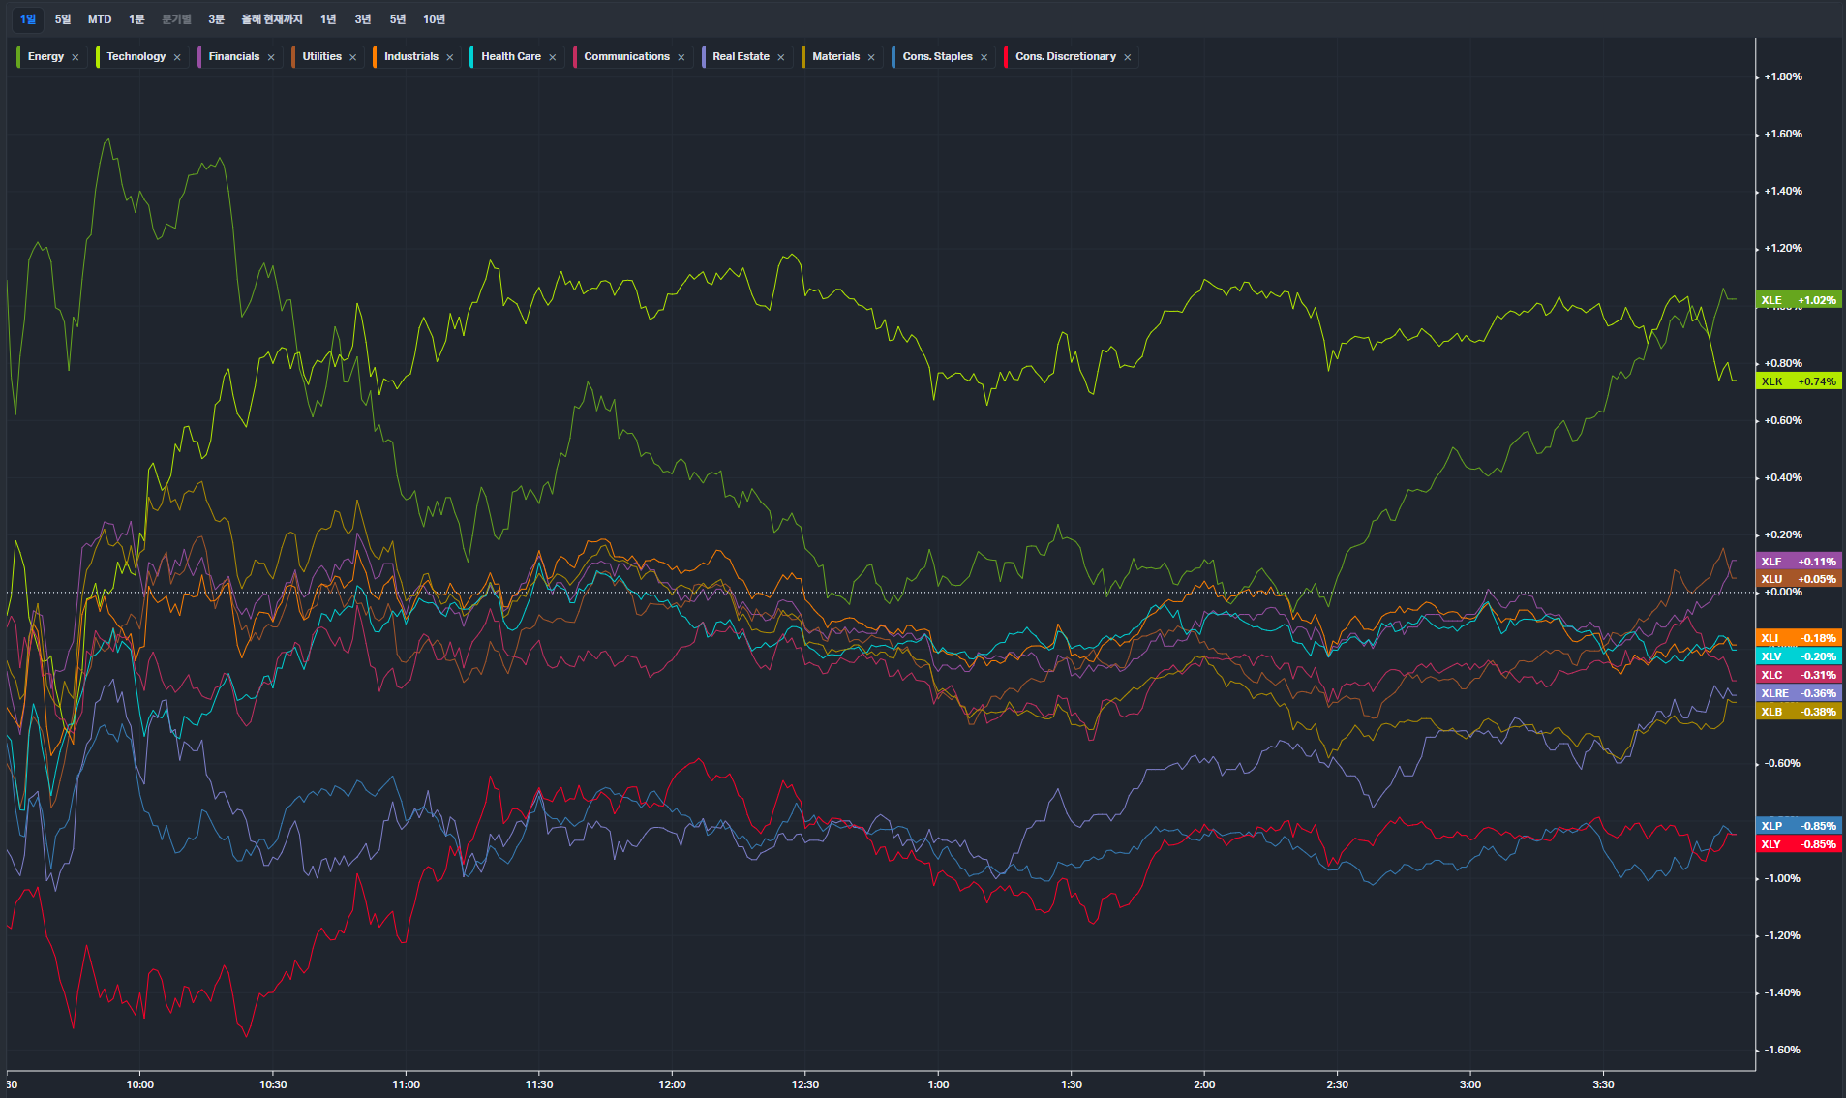
Task: Click the Communications sector label
Action: [626, 56]
